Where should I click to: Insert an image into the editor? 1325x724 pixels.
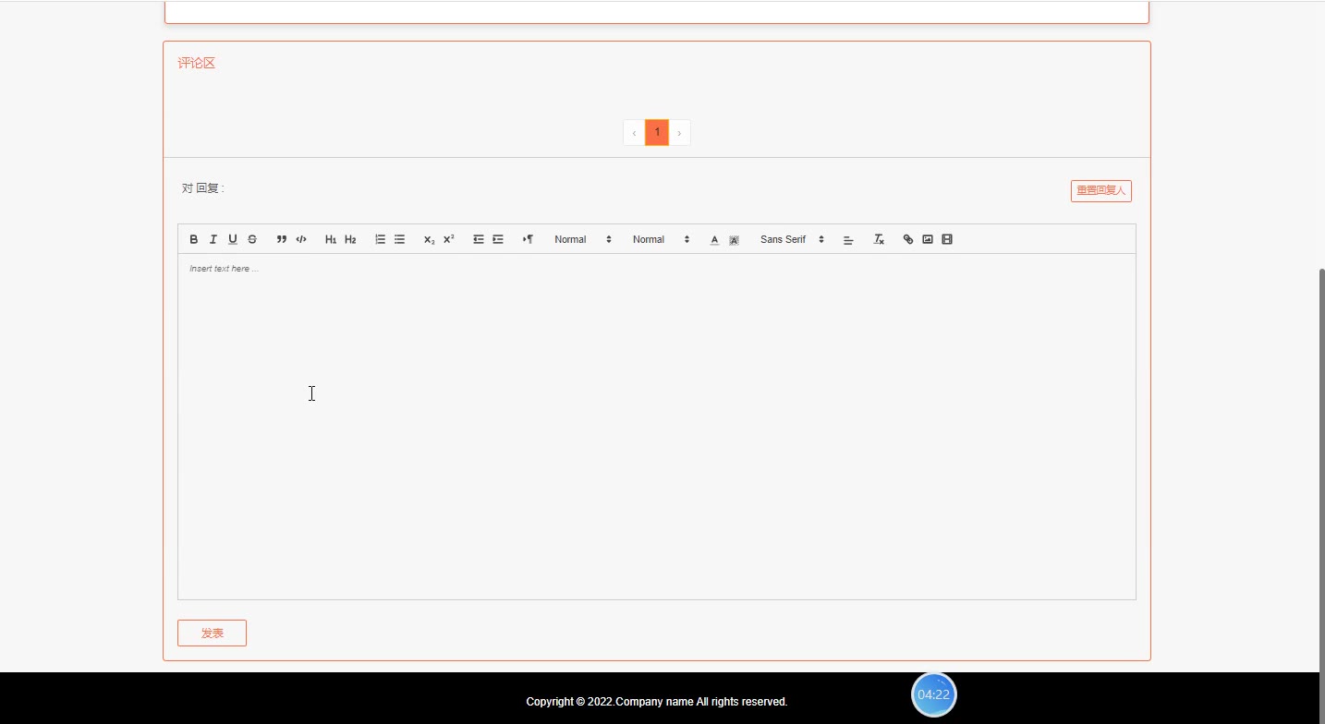coord(928,239)
